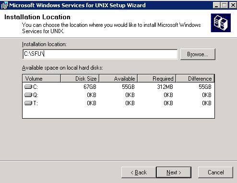
Task: Click the 67GB disk size value
Action: click(90, 87)
